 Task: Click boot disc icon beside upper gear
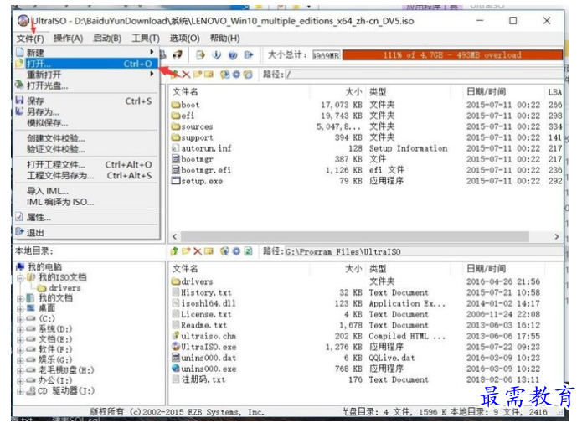(248, 75)
